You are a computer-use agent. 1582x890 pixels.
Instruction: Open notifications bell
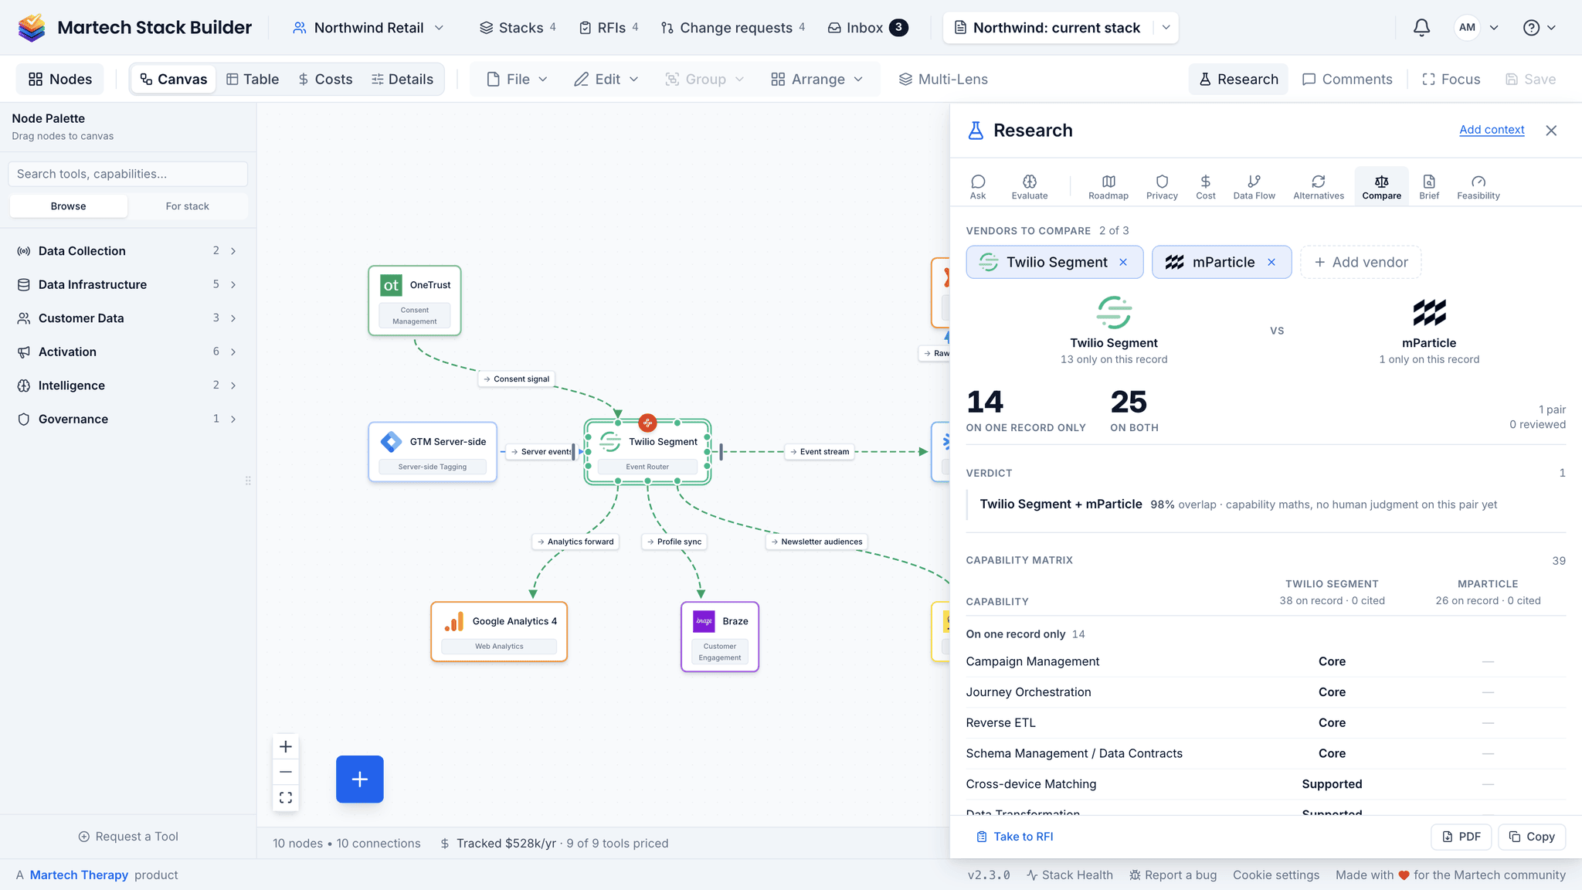click(x=1421, y=28)
